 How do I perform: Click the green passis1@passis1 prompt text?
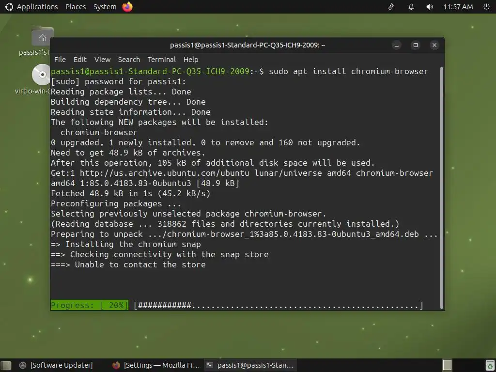tap(150, 72)
